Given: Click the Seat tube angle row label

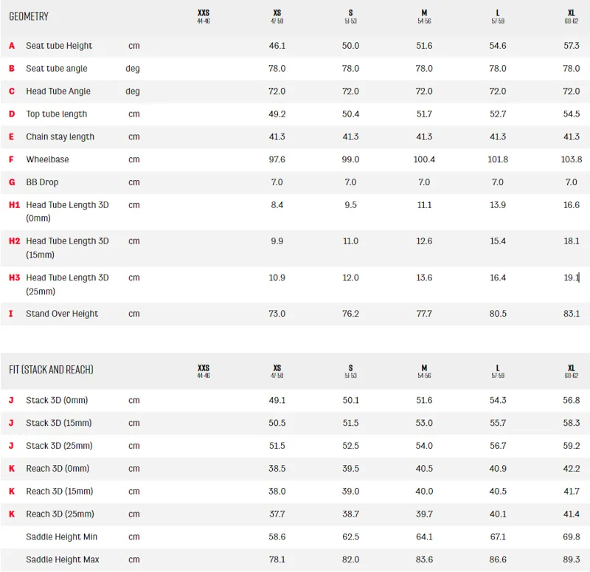Looking at the screenshot, I should pyautogui.click(x=57, y=69).
